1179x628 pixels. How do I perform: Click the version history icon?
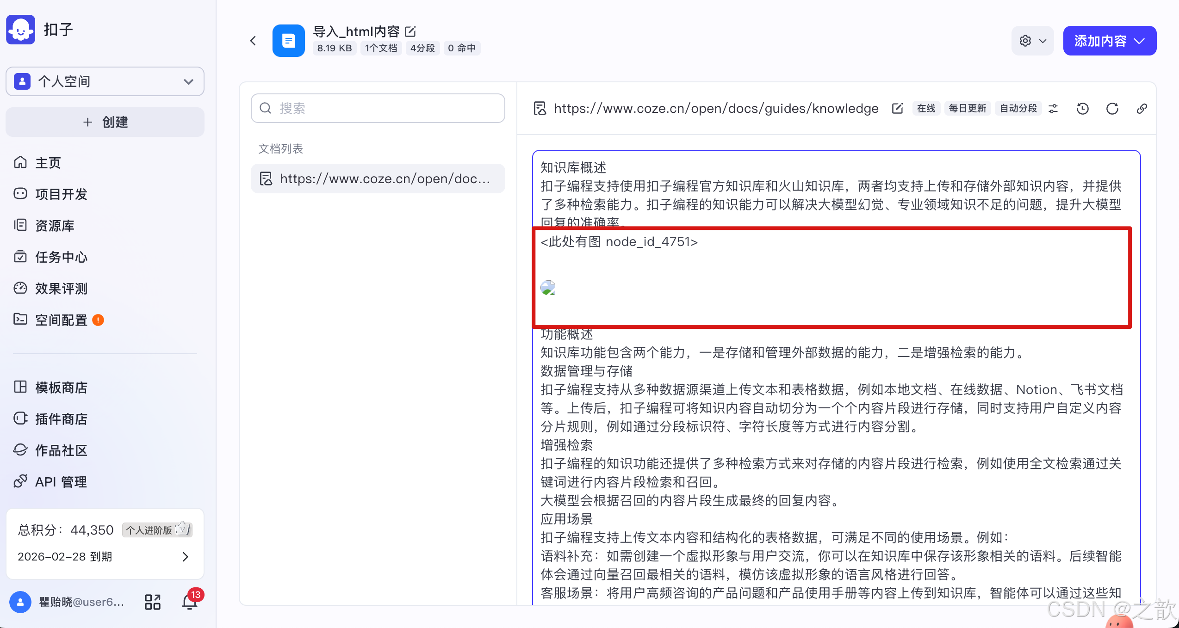click(1082, 108)
